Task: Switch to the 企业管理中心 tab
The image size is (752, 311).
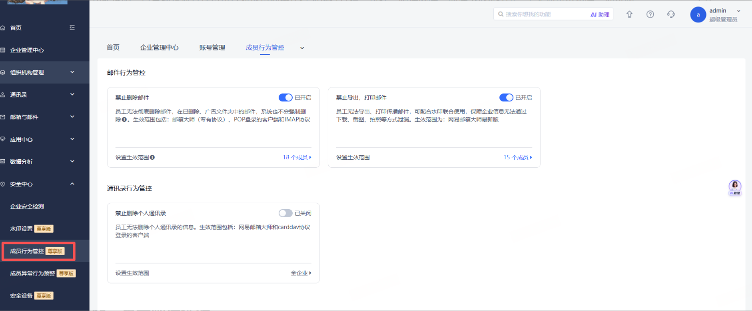Action: pos(159,47)
